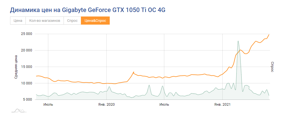Screen dimensions: 283x123
Task: Click the Янв. 2020 axis label
Action: click(106, 105)
